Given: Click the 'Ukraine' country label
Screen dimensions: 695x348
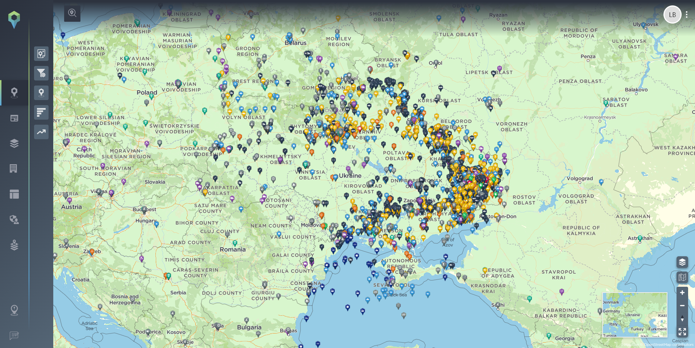Looking at the screenshot, I should coord(350,176).
